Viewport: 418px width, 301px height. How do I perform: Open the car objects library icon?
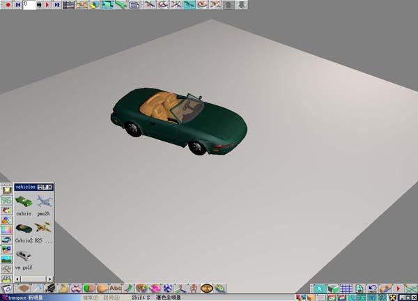point(6,239)
